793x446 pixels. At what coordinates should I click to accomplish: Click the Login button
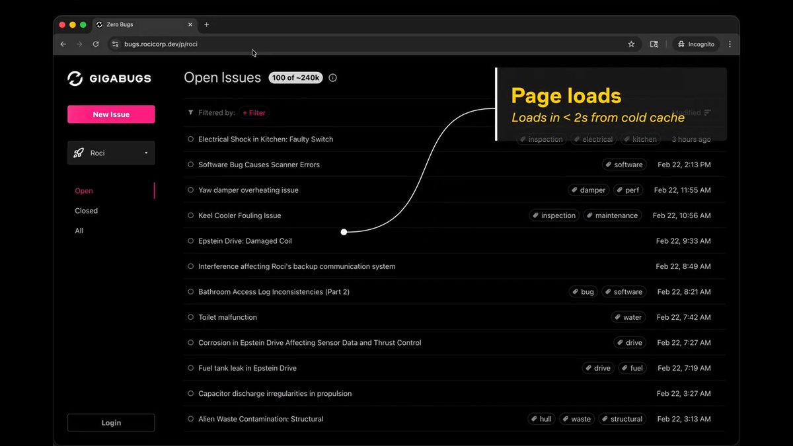point(111,423)
